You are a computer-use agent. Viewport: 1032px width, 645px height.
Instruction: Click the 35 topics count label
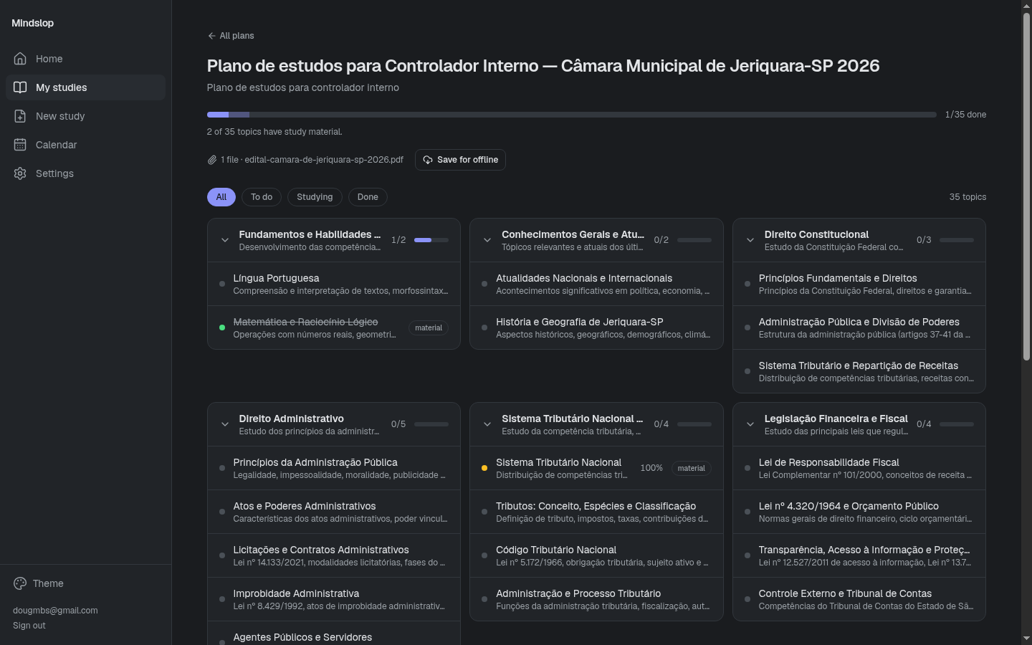tap(967, 197)
